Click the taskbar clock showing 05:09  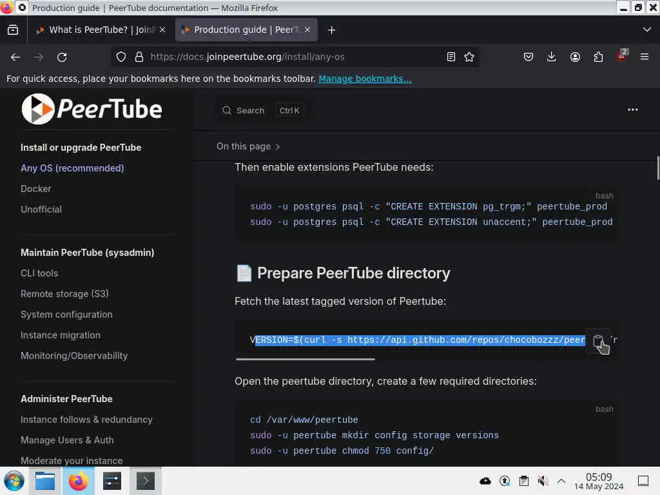[x=599, y=481]
